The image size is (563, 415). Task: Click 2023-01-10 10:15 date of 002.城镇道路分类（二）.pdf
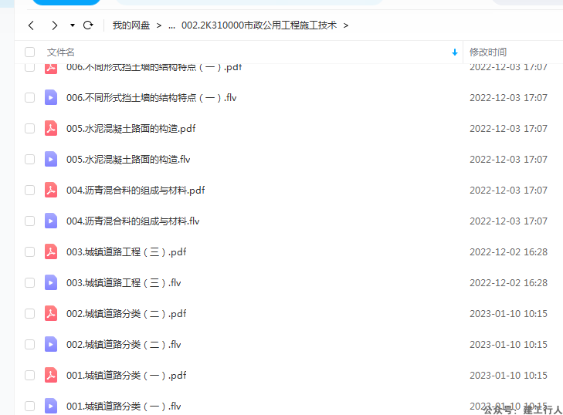click(508, 313)
